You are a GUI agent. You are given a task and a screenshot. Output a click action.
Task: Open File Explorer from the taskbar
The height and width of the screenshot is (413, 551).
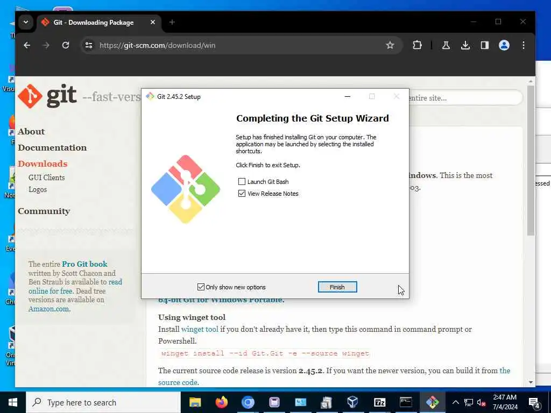[x=195, y=402]
